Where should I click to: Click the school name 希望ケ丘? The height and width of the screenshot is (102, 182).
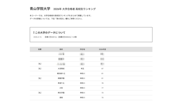tap(61, 83)
